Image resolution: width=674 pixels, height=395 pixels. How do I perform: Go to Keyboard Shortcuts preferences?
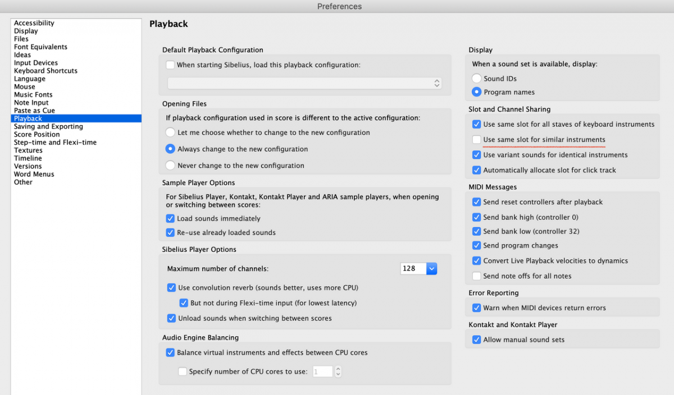[x=45, y=71]
